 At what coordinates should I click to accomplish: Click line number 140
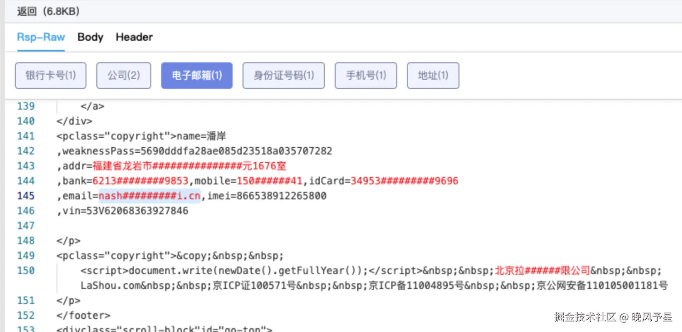(x=26, y=121)
